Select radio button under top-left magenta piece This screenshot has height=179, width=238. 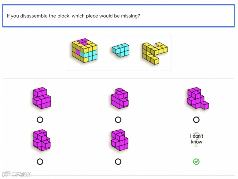point(40,120)
